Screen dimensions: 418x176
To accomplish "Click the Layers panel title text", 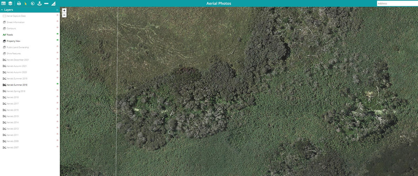I will tap(9, 10).
